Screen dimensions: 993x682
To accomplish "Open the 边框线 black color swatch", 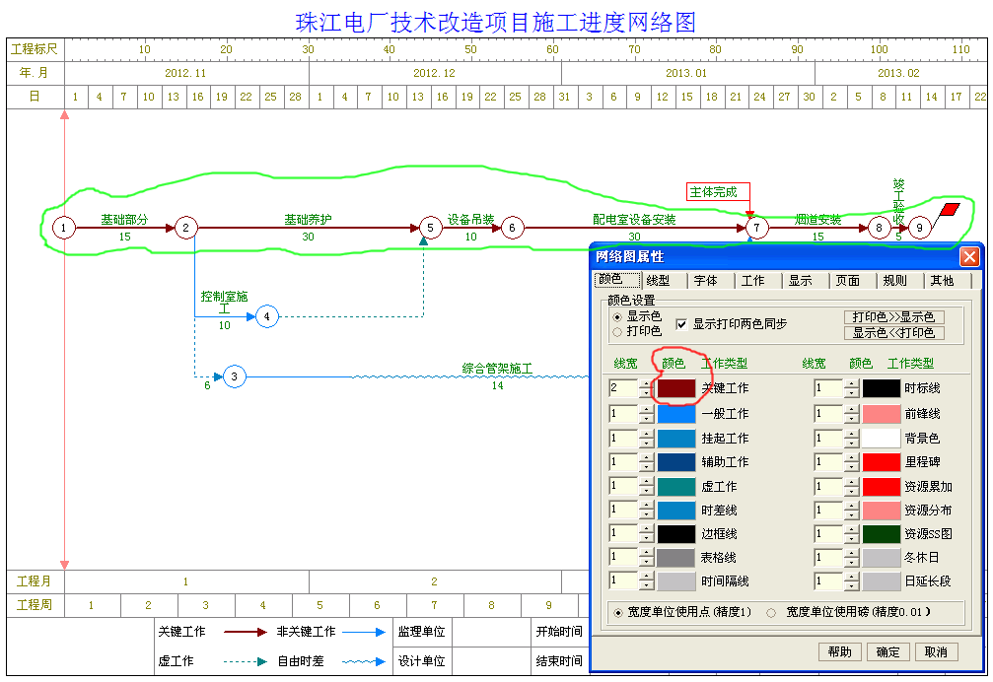I will (x=676, y=534).
